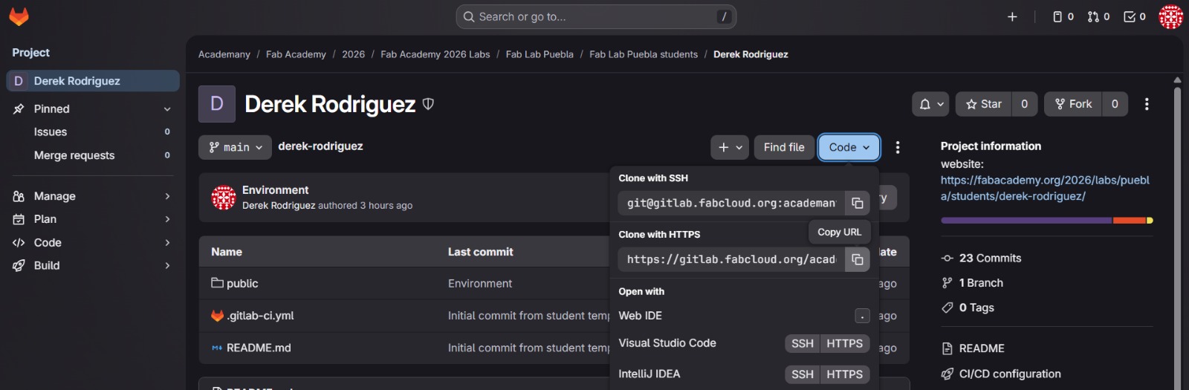Click the GitLab fox logo
The height and width of the screenshot is (390, 1189).
pyautogui.click(x=19, y=16)
